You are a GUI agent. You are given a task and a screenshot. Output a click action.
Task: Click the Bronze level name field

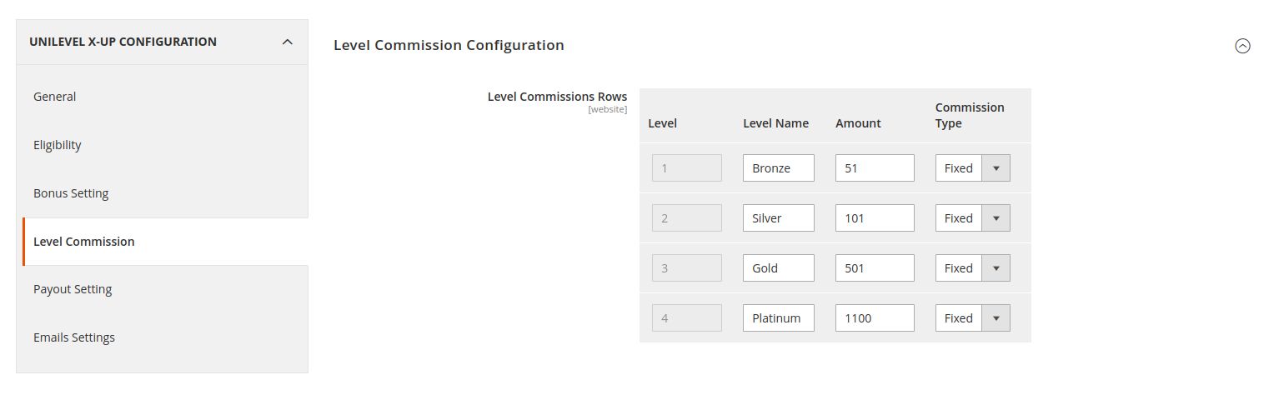tap(778, 168)
